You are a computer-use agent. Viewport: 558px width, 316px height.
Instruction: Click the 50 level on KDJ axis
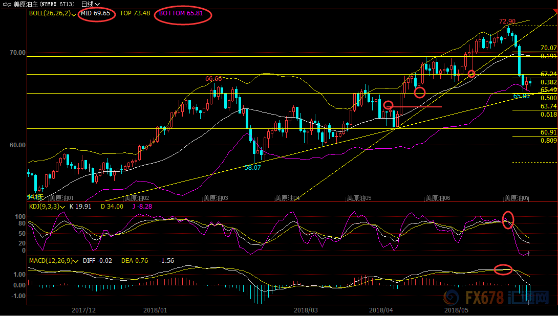tap(22, 234)
